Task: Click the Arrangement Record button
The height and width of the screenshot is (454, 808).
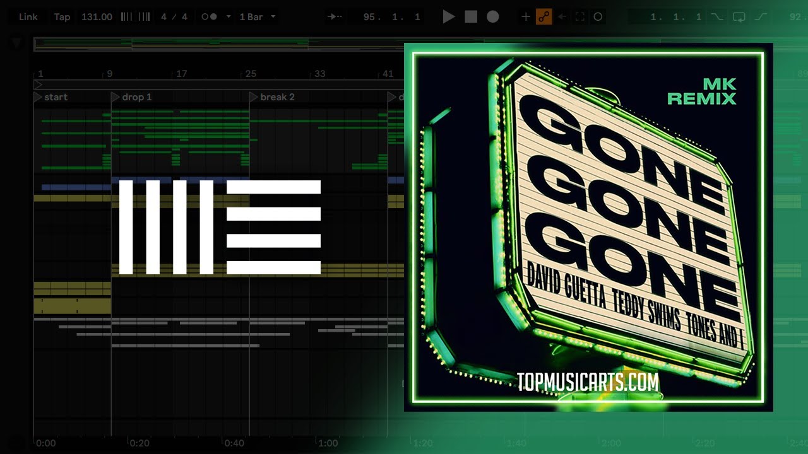Action: click(x=493, y=17)
